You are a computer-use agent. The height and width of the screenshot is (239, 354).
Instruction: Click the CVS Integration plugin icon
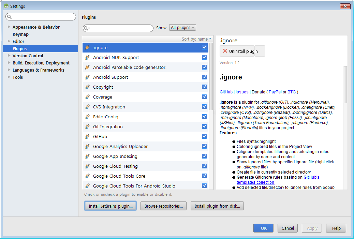[87, 107]
